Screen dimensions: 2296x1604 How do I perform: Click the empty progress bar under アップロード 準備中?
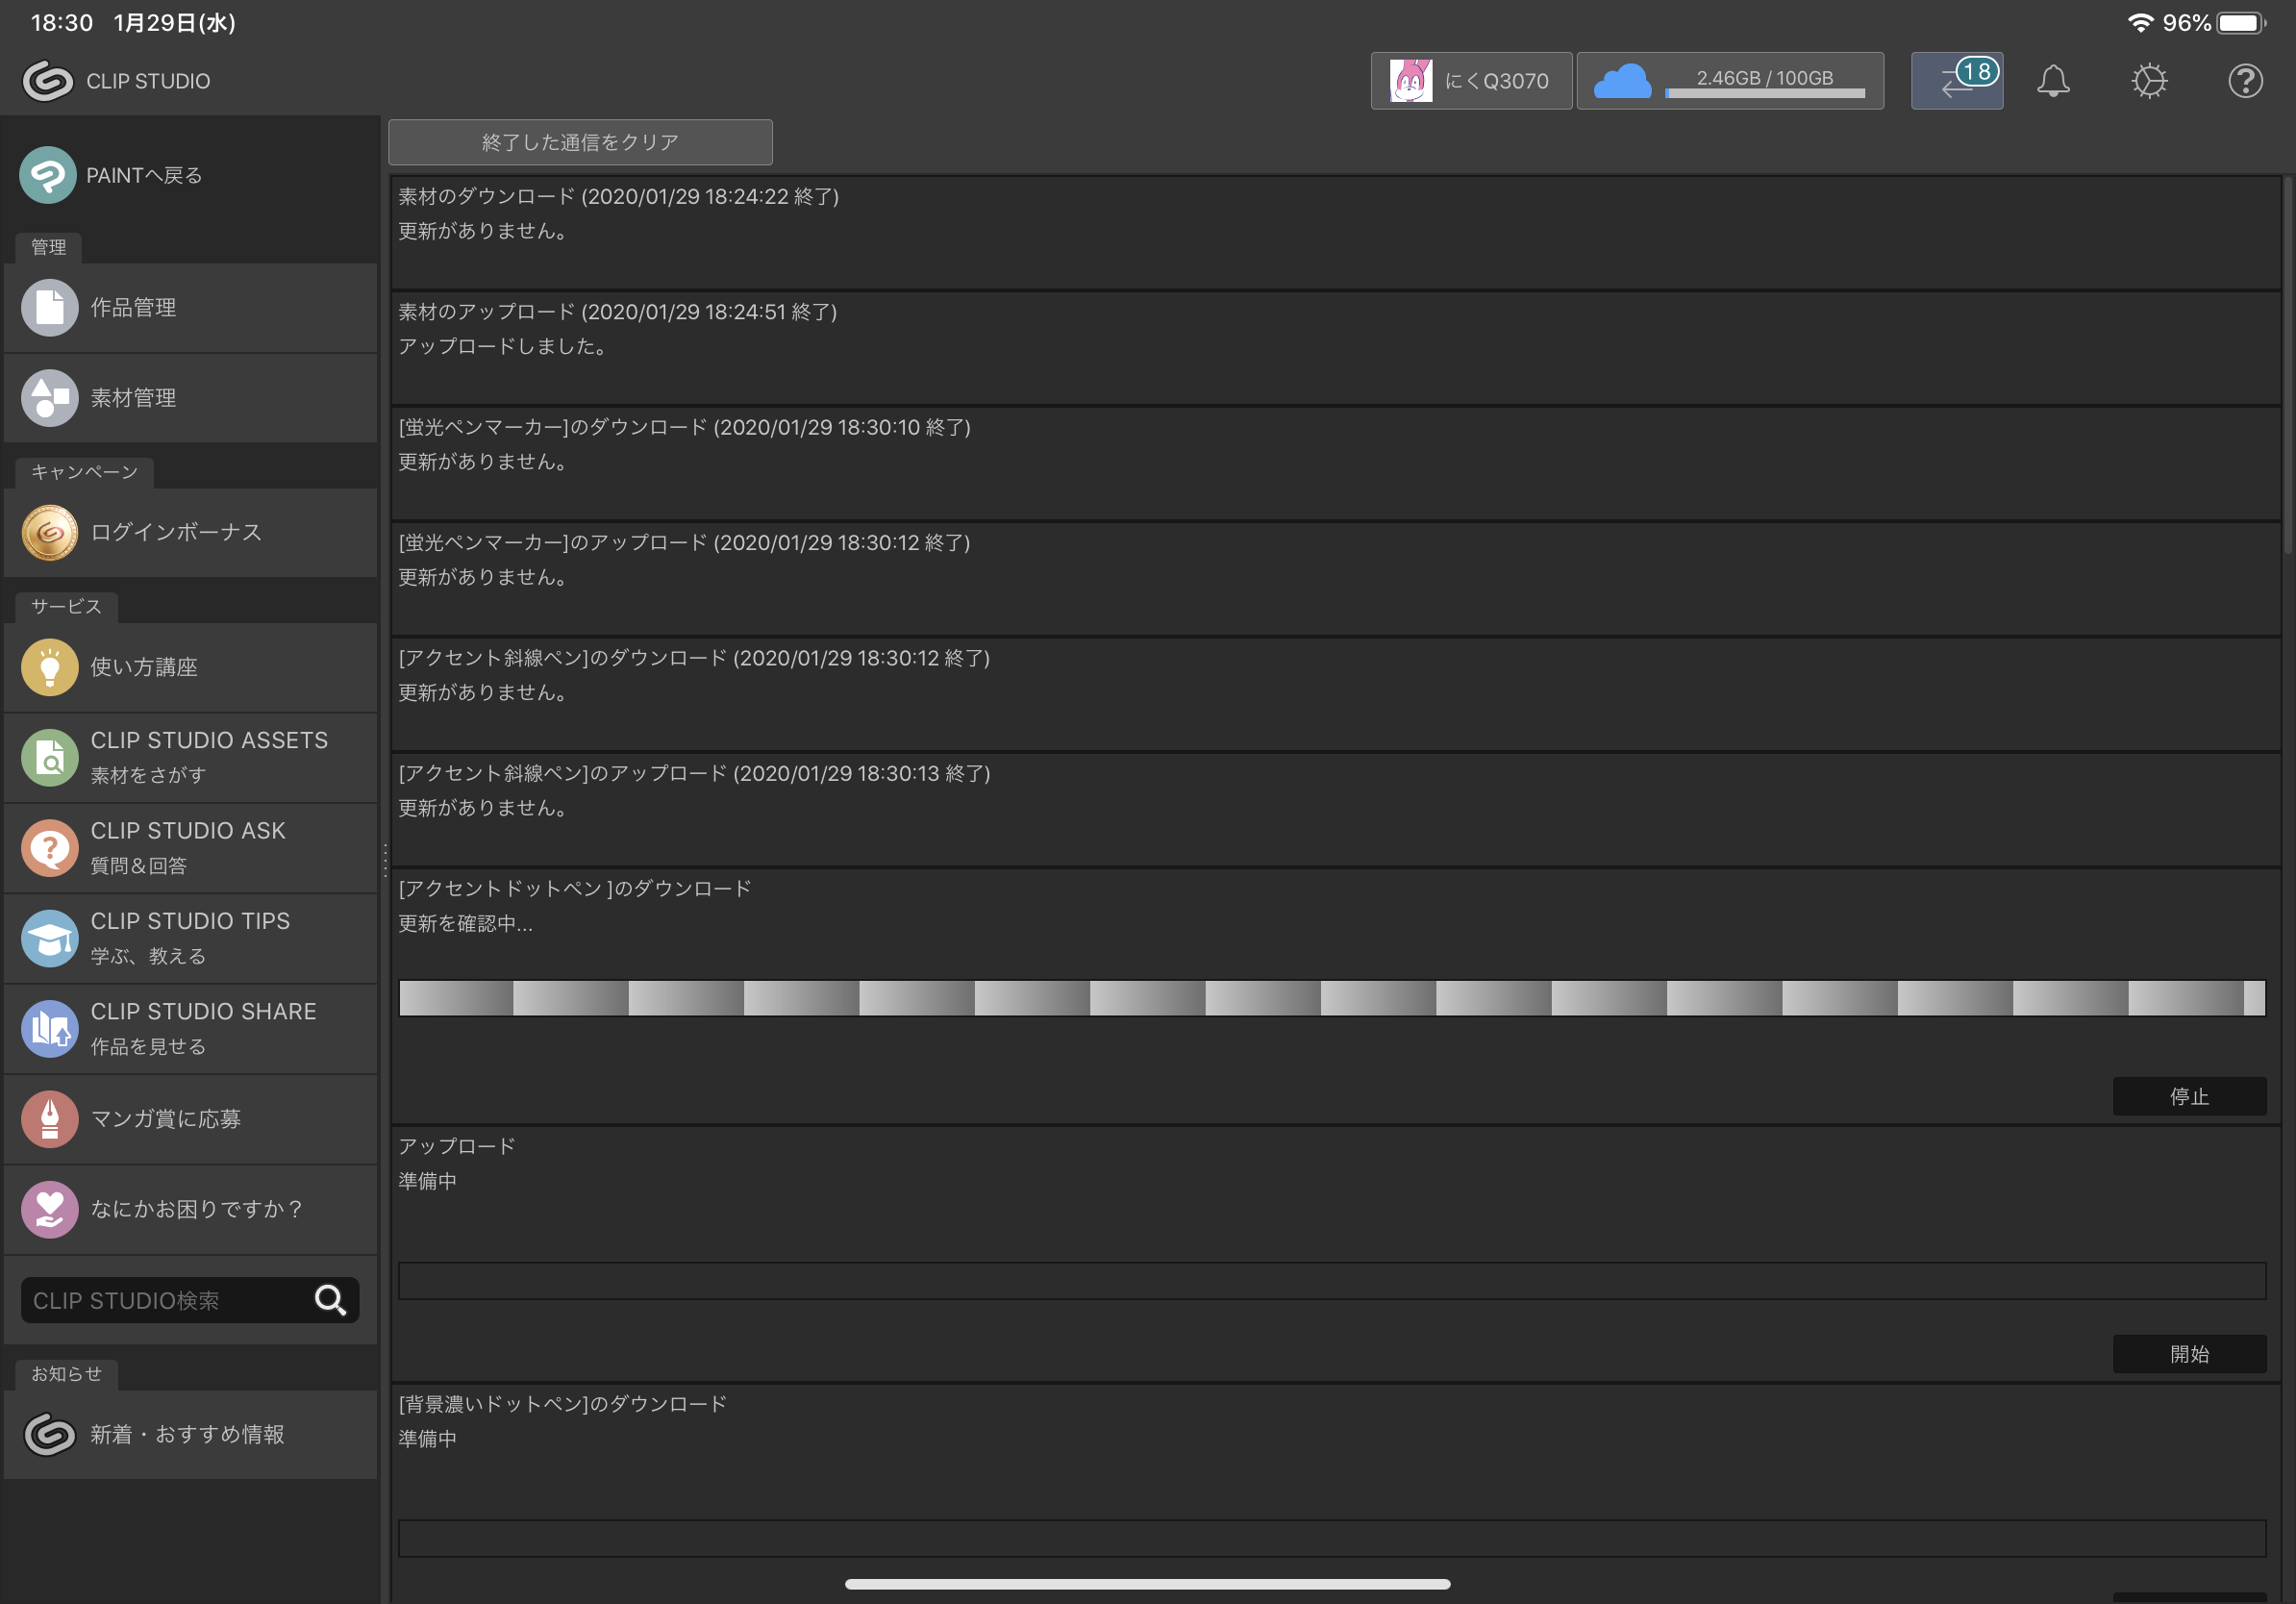(1332, 1281)
